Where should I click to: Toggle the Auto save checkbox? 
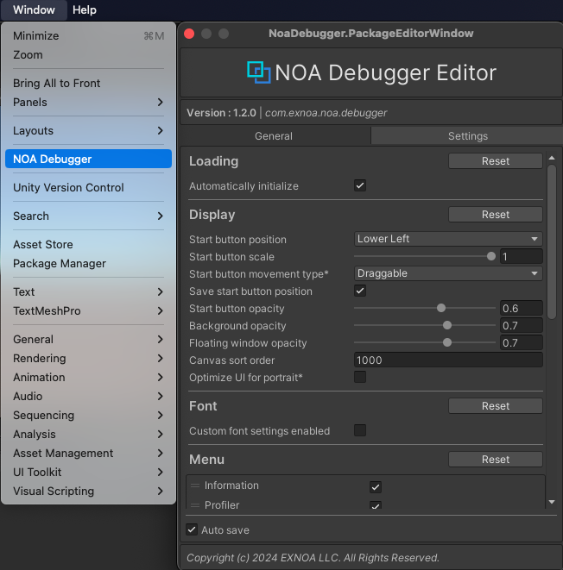[192, 529]
